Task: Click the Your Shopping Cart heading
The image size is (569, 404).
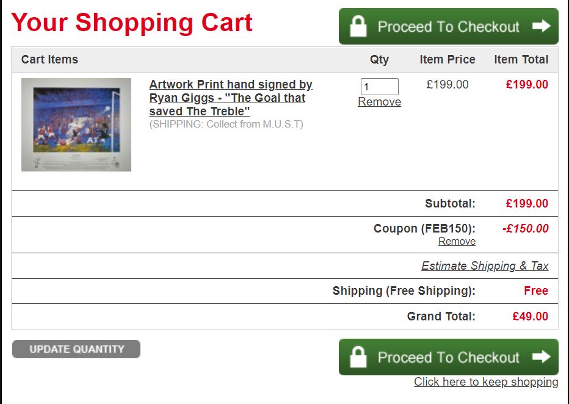Action: coord(132,23)
